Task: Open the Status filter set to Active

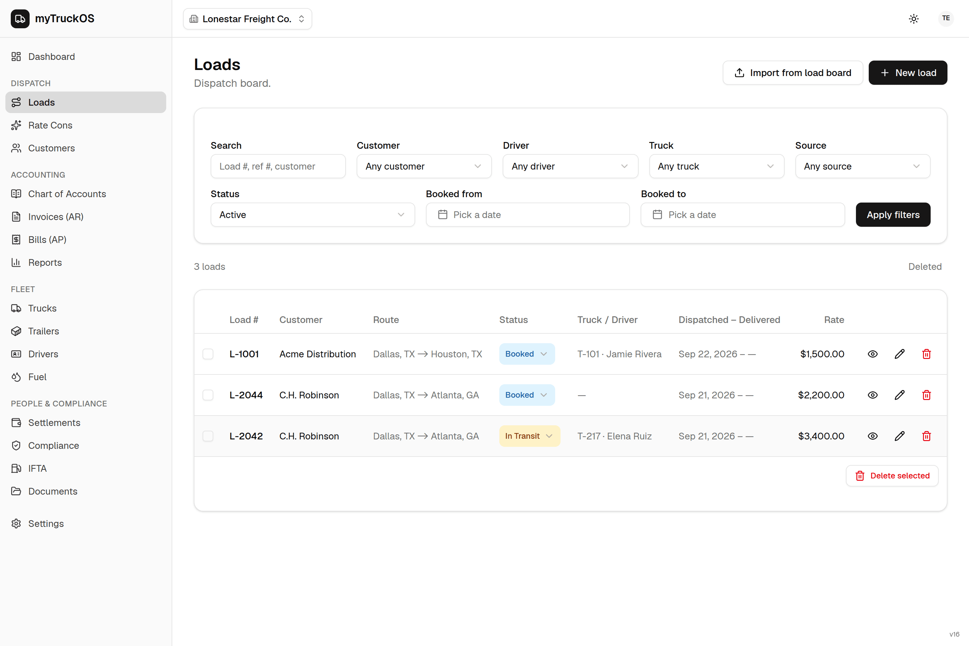Action: (313, 215)
